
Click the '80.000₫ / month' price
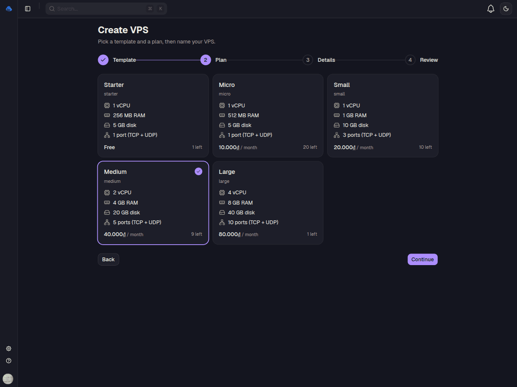coord(238,234)
